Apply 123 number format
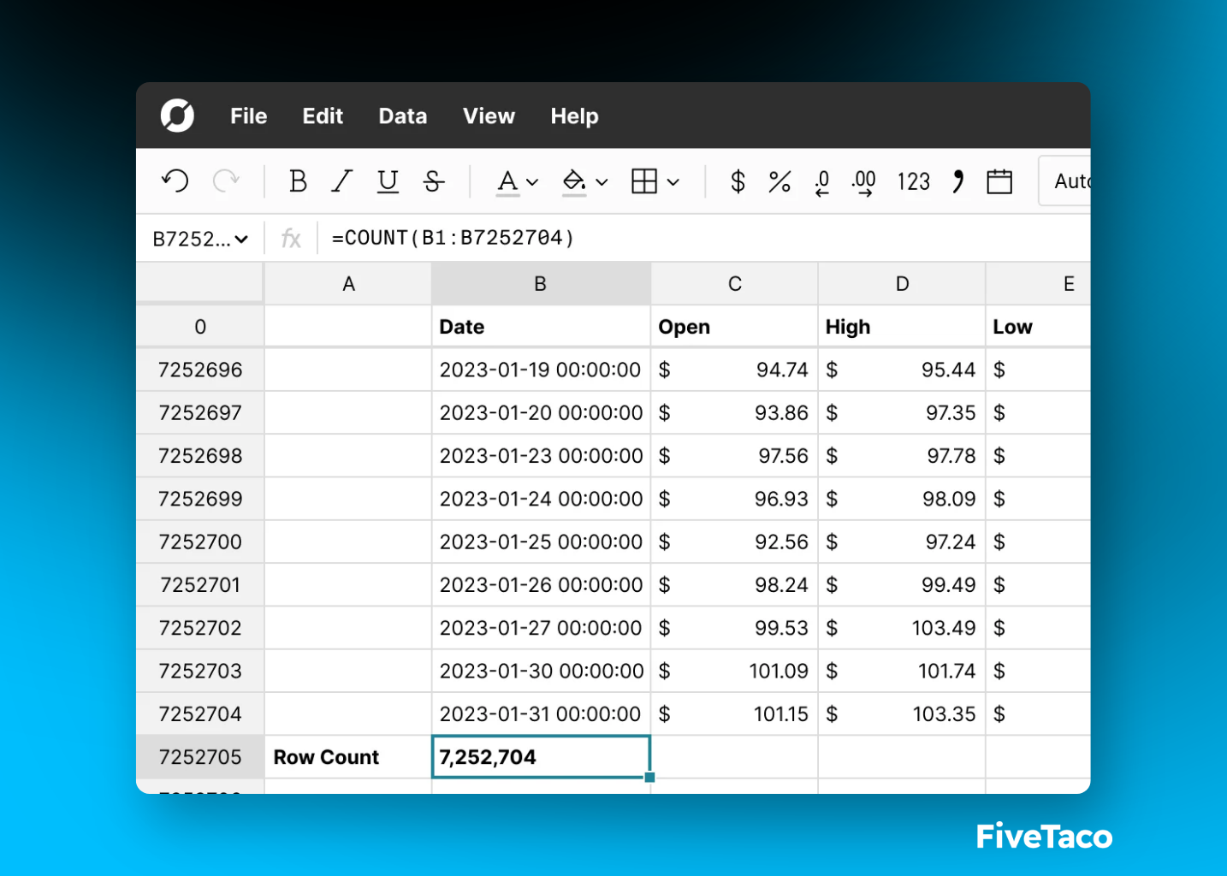Image resolution: width=1227 pixels, height=876 pixels. 913,181
